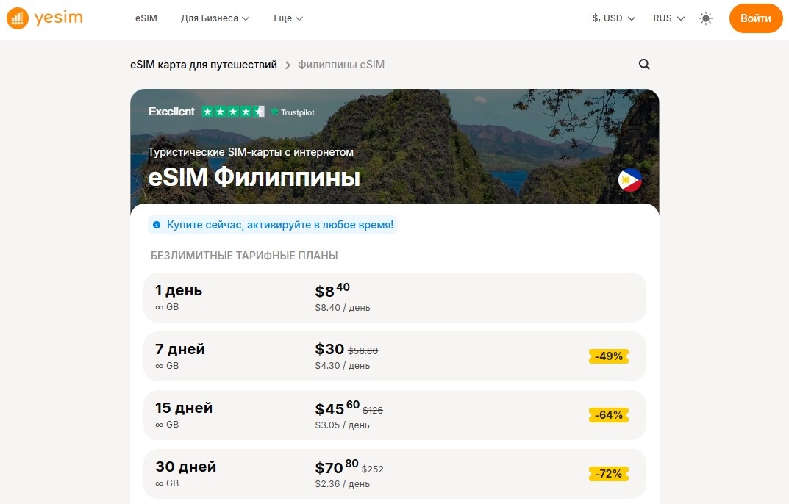Click the Trustpilot logo
This screenshot has height=504, width=789.
point(293,112)
